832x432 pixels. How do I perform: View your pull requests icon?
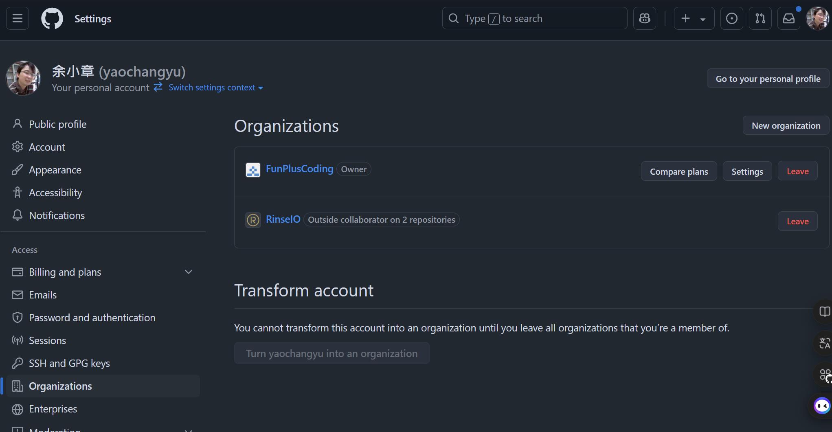point(760,18)
